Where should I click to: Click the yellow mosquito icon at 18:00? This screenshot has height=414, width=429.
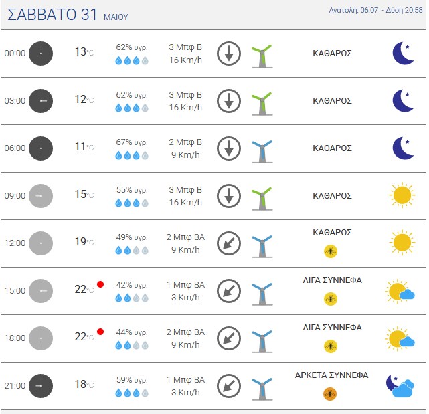click(331, 346)
